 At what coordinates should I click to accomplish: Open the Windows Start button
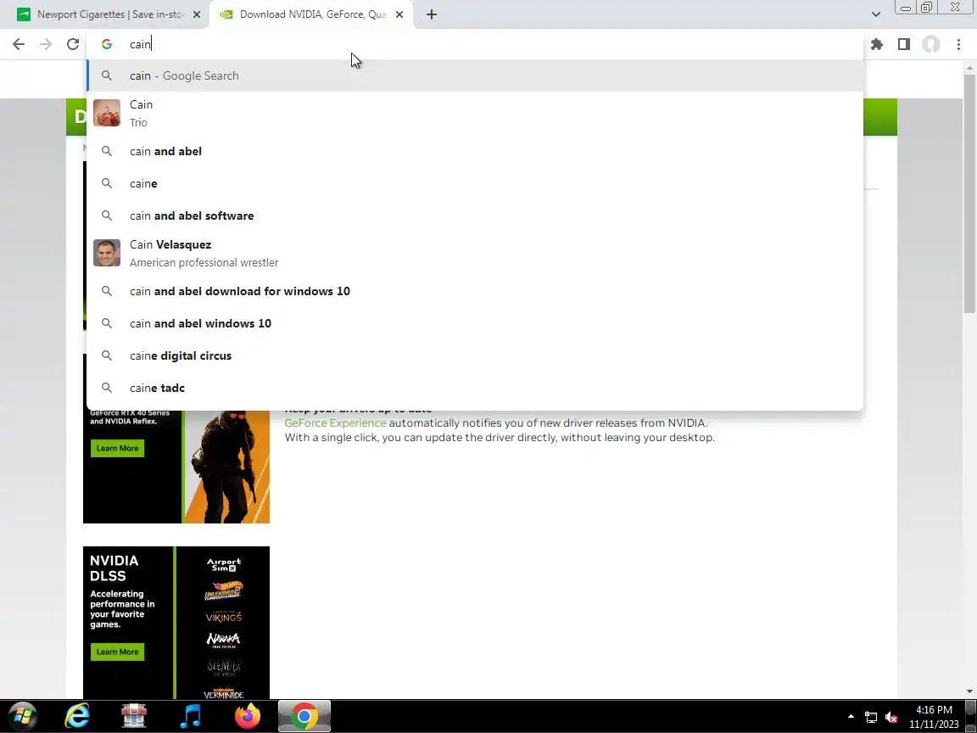click(x=23, y=716)
